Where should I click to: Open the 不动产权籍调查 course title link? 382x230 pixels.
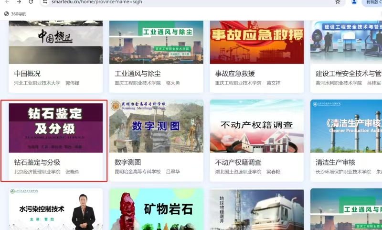[238, 162]
